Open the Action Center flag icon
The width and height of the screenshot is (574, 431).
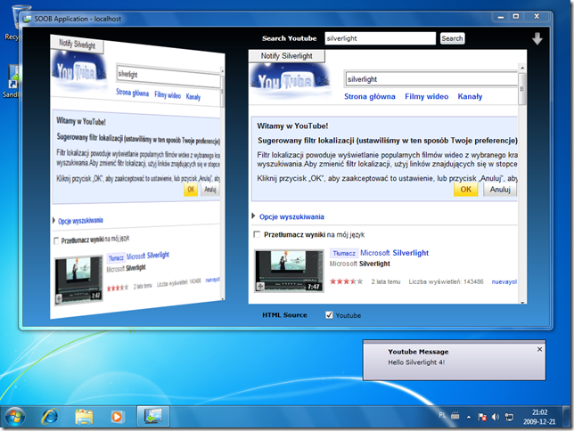482,417
